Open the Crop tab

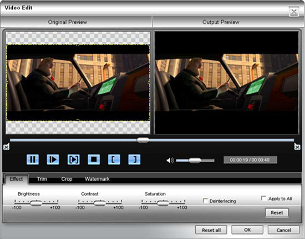tap(67, 179)
